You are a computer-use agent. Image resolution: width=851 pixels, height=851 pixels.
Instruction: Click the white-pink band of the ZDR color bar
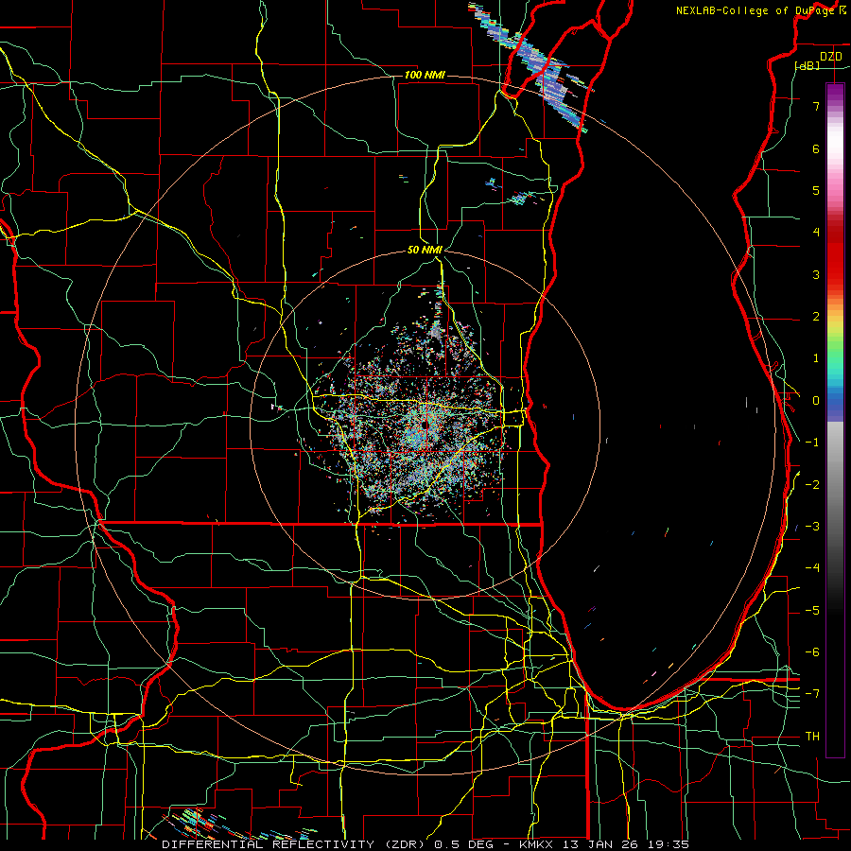835,147
